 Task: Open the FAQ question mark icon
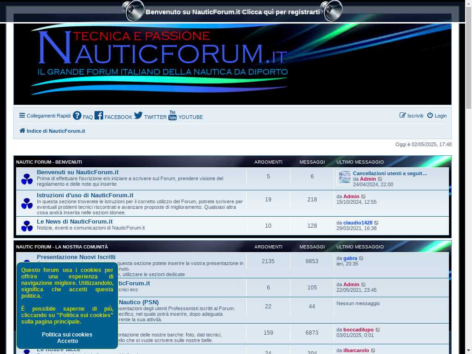[77, 115]
